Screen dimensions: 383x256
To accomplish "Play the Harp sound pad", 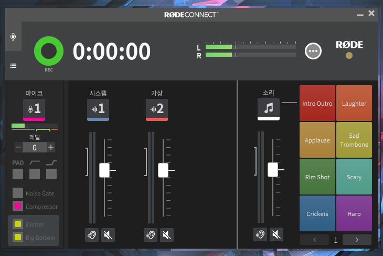I will pyautogui.click(x=354, y=213).
